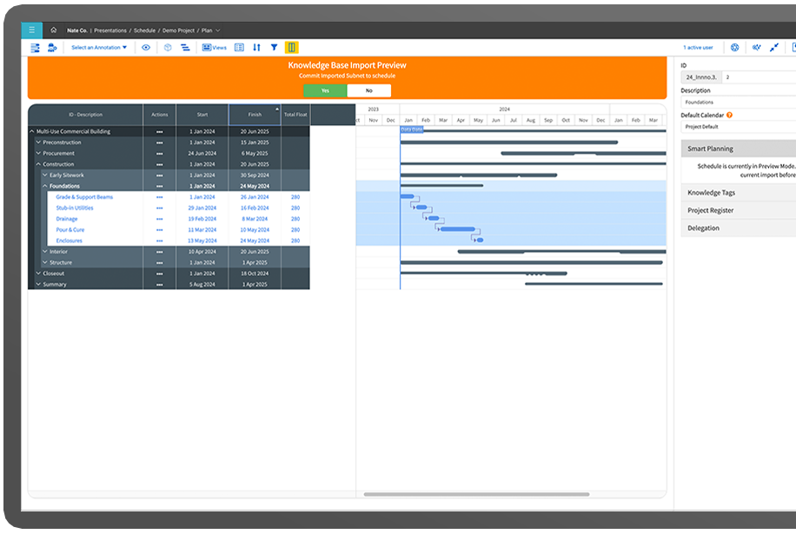Toggle the eye visibility icon on the toolbar
The height and width of the screenshot is (534, 796).
pos(145,48)
